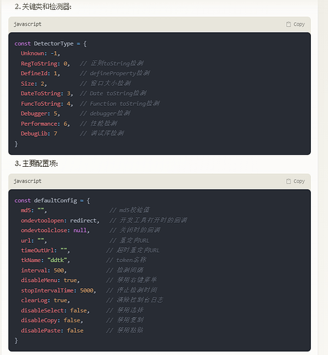Viewport: 328px width, 355px height.
Task: Select heading '3. 主要配置项:'
Action: (36, 163)
